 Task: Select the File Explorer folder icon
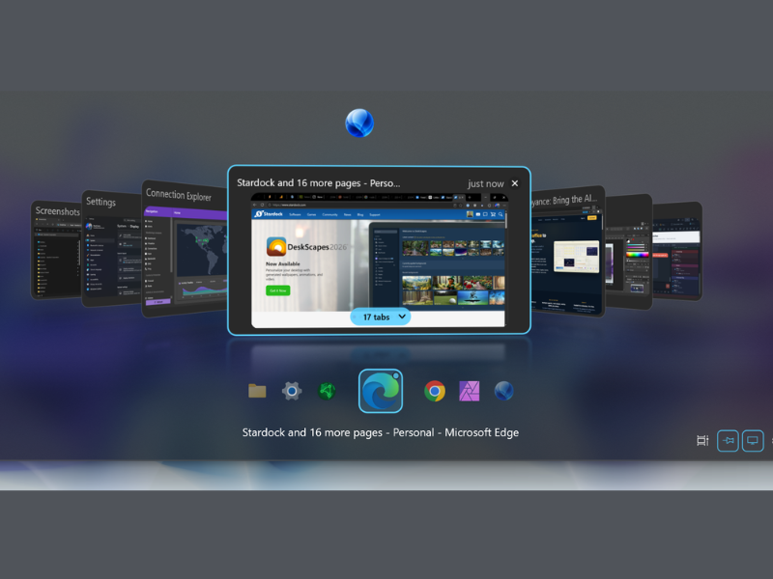click(257, 391)
